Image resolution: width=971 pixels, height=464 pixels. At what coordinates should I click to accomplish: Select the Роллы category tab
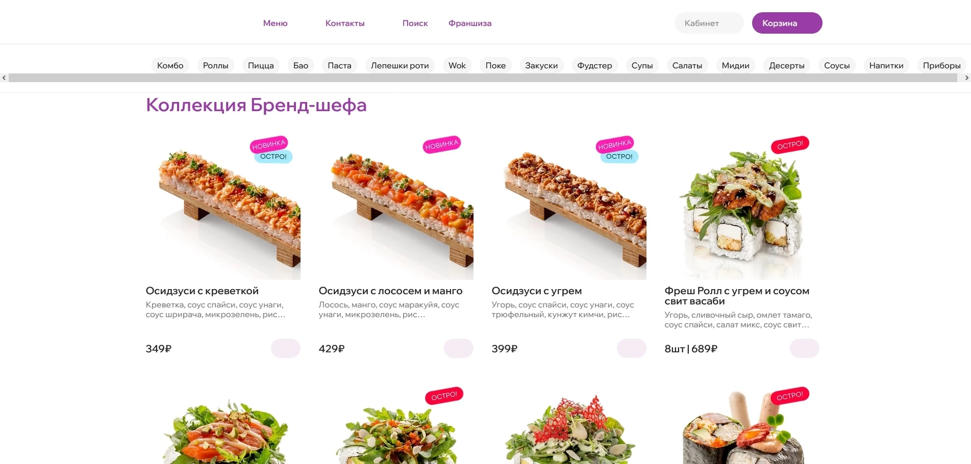[x=215, y=65]
